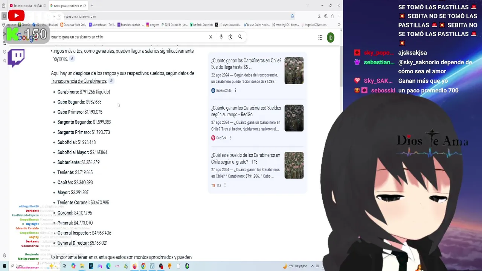Open Microsoft Edge from the taskbar
This screenshot has width=482, height=271.
[x=108, y=266]
